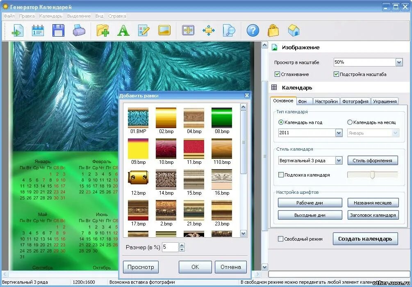Image resolution: width=412 pixels, height=287 pixels.
Task: Open the Календарь menu
Action: [51, 16]
